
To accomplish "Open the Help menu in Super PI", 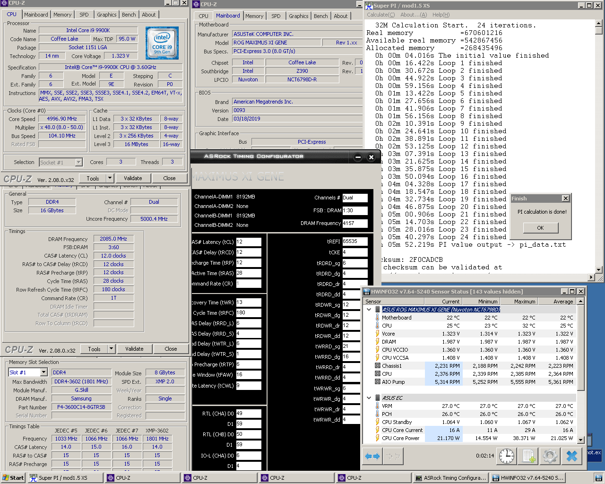I will point(441,15).
